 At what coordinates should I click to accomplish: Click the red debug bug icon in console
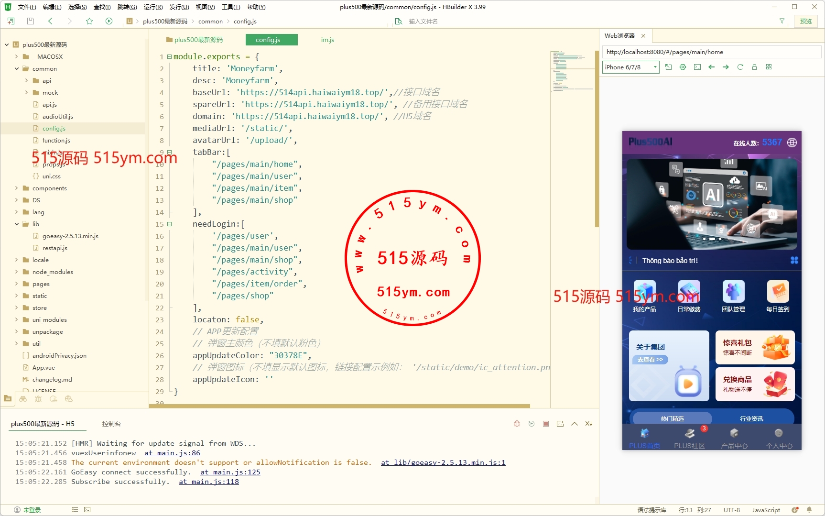[517, 424]
